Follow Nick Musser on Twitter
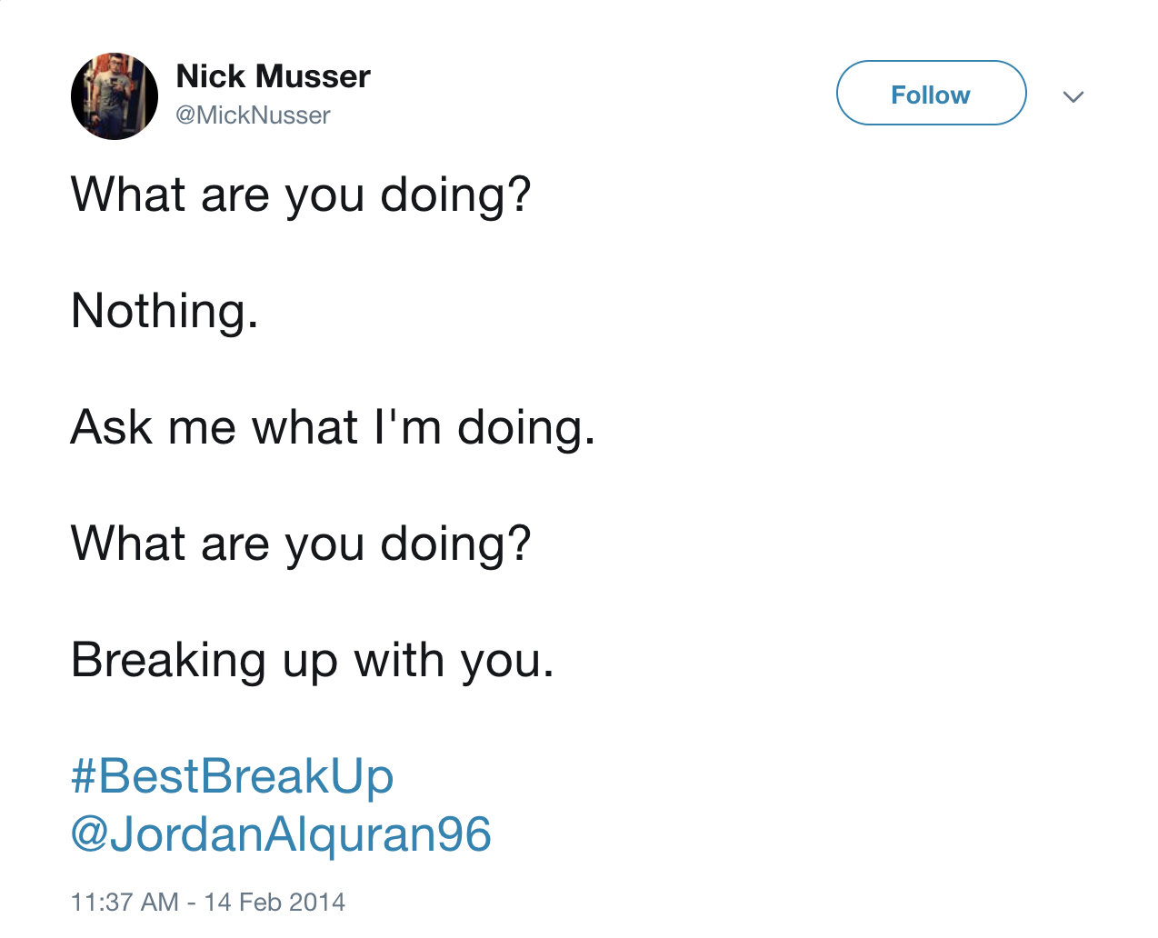This screenshot has height=938, width=1158. click(x=930, y=93)
